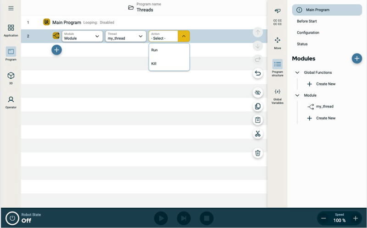Toggle suppress node eye icon
Screen dimensions: 367x228
pyautogui.click(x=258, y=92)
